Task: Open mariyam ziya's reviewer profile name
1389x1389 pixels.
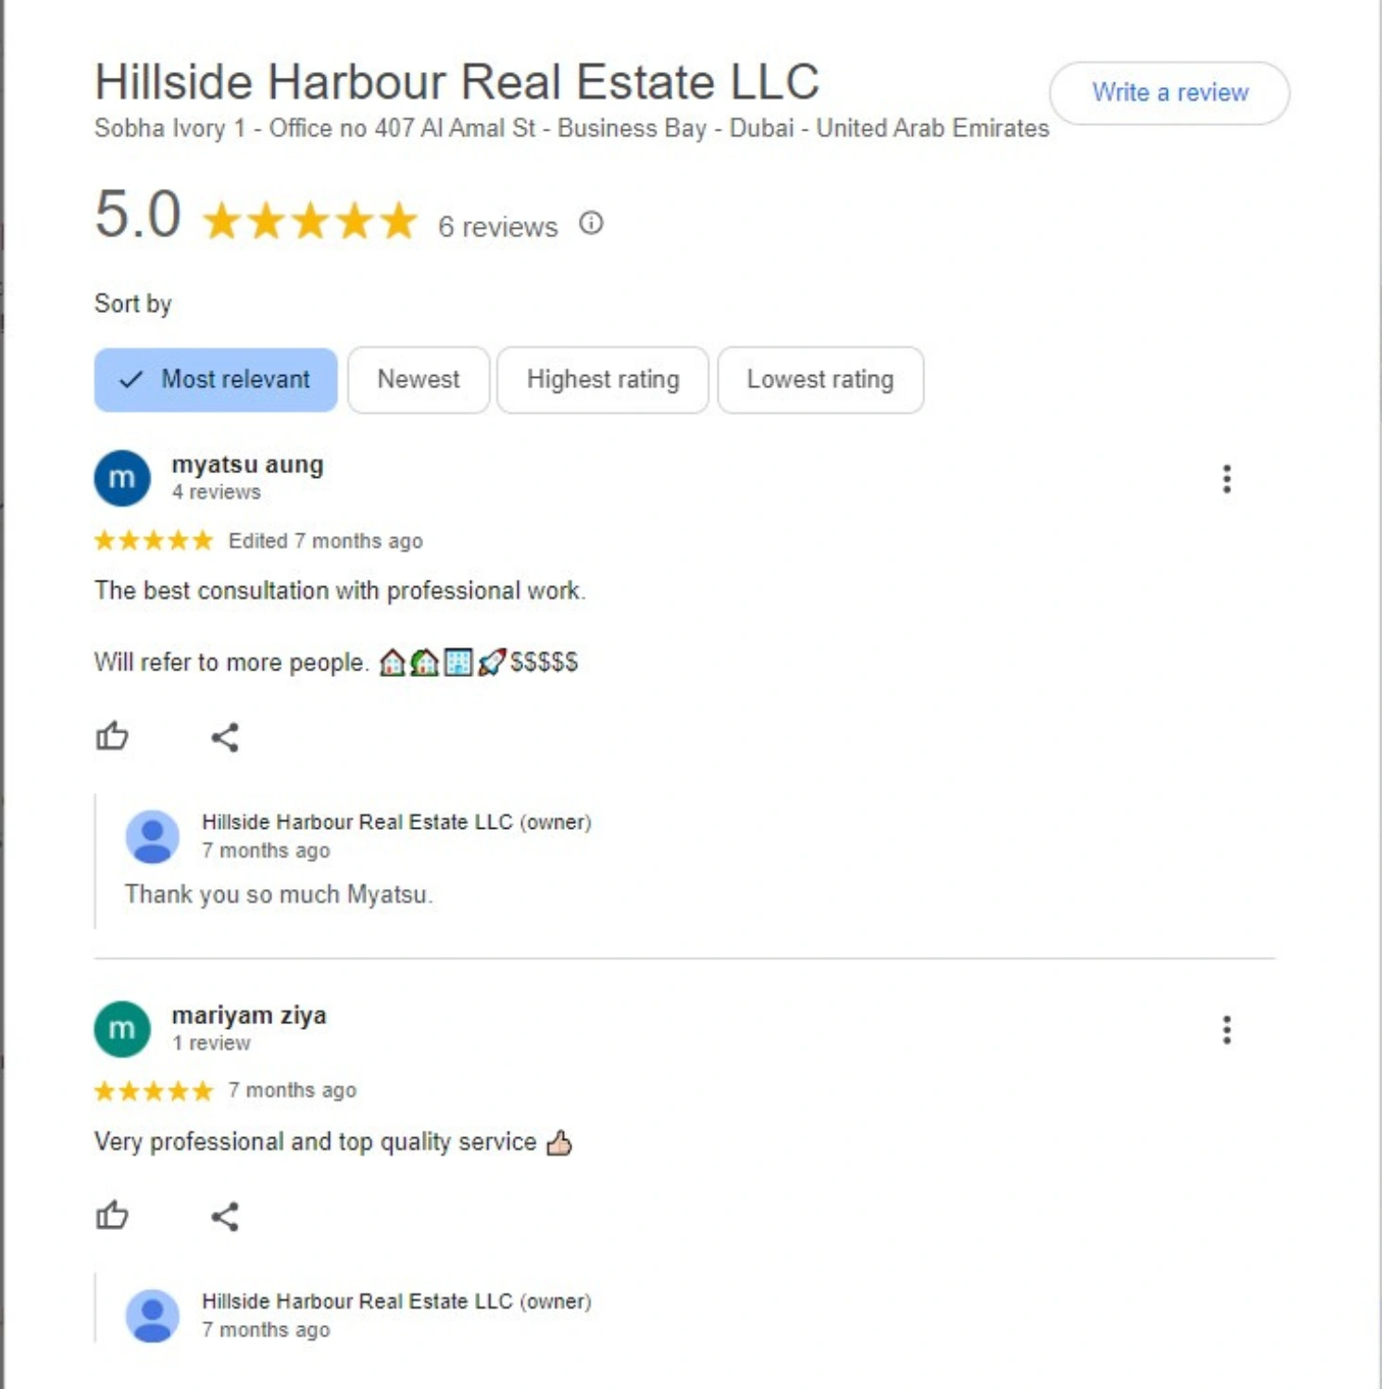Action: click(249, 1016)
